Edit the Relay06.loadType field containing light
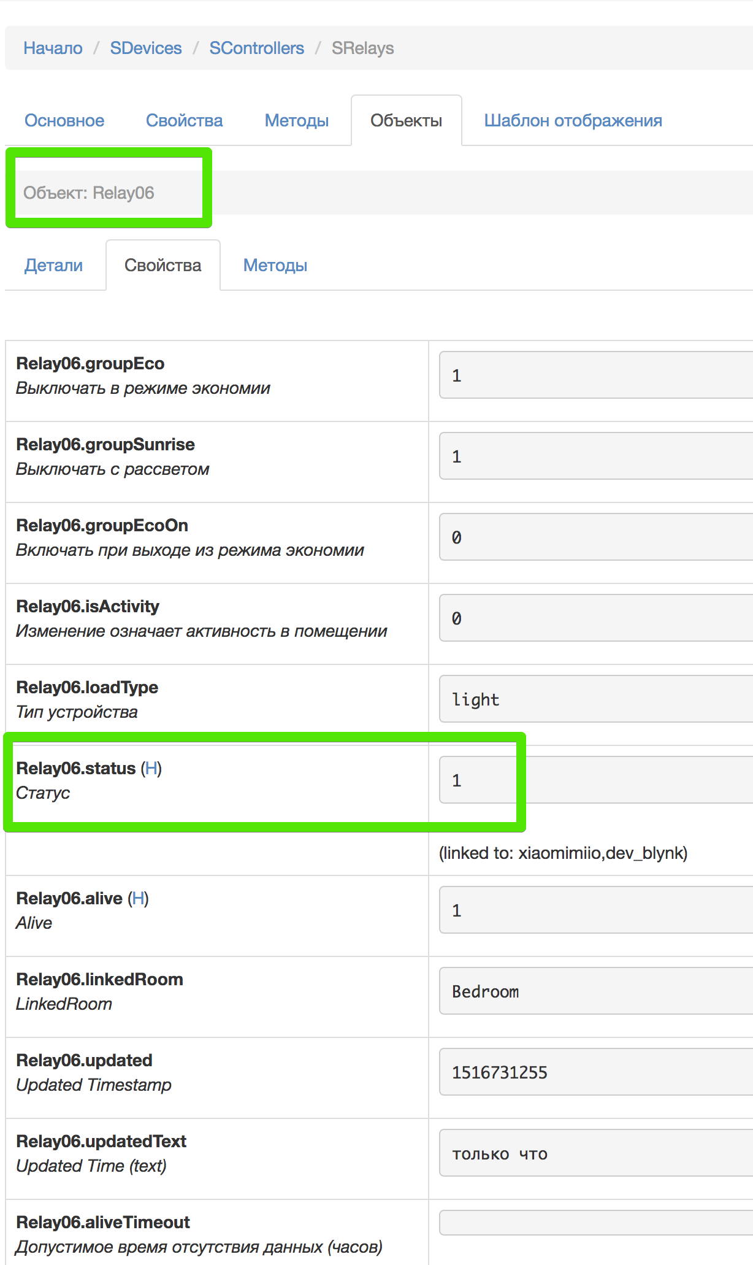Viewport: 753px width, 1265px height. tap(596, 699)
